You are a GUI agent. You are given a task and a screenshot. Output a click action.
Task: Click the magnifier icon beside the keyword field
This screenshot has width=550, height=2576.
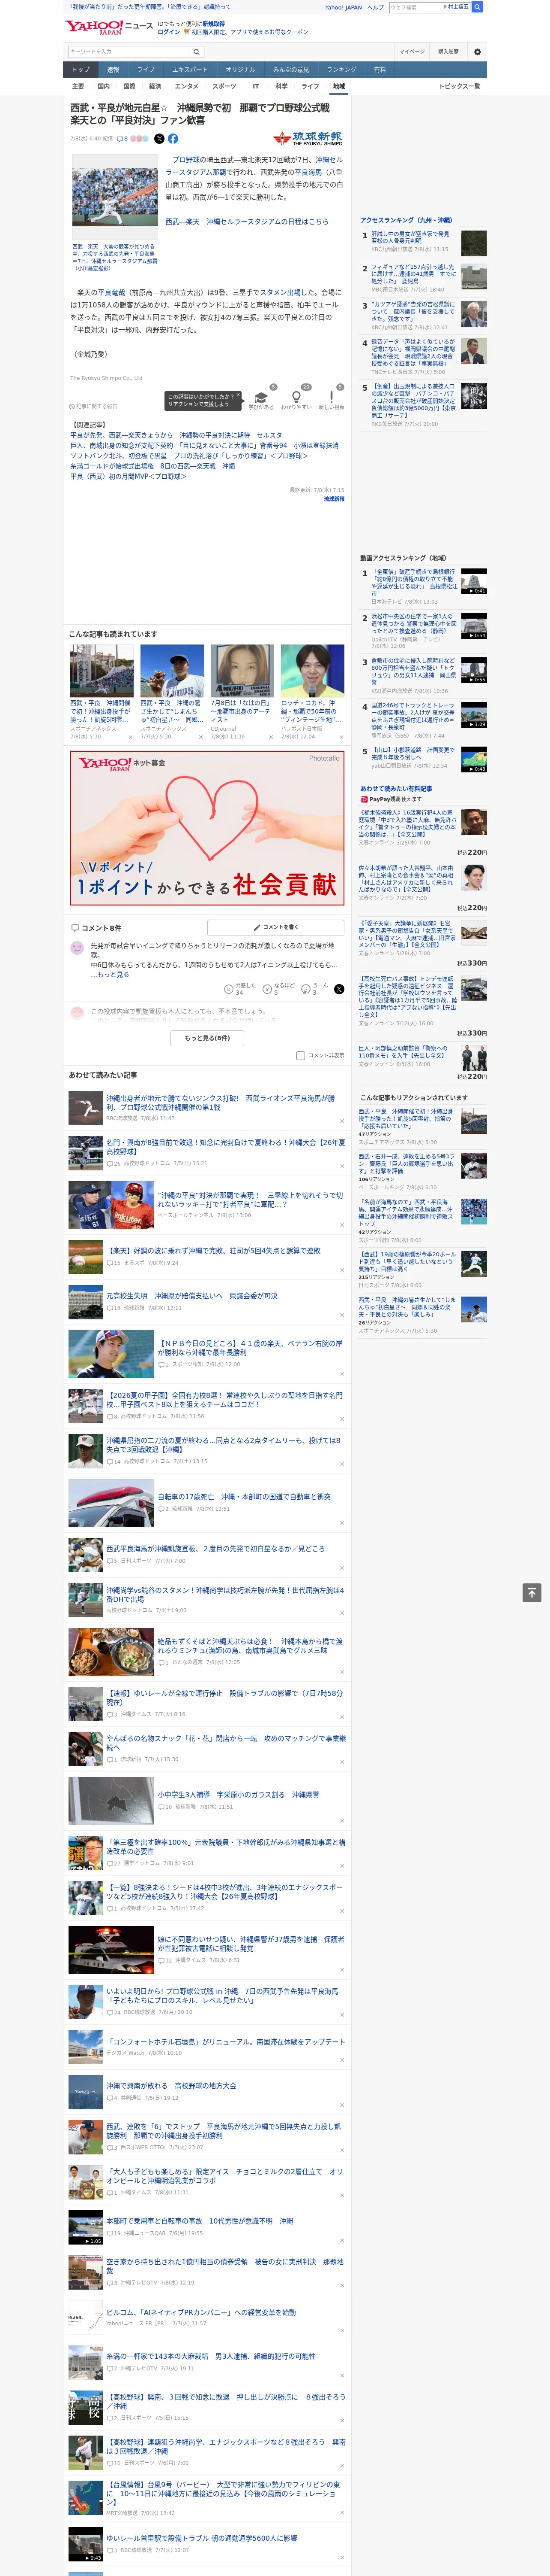click(196, 52)
